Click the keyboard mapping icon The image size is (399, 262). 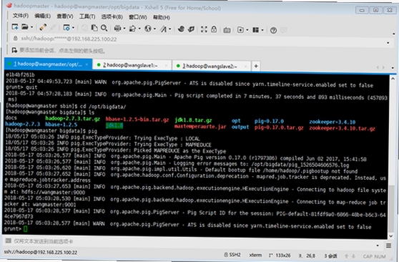click(x=227, y=30)
